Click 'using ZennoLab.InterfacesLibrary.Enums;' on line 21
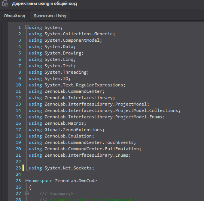204x201 pixels. pyautogui.click(x=80, y=155)
